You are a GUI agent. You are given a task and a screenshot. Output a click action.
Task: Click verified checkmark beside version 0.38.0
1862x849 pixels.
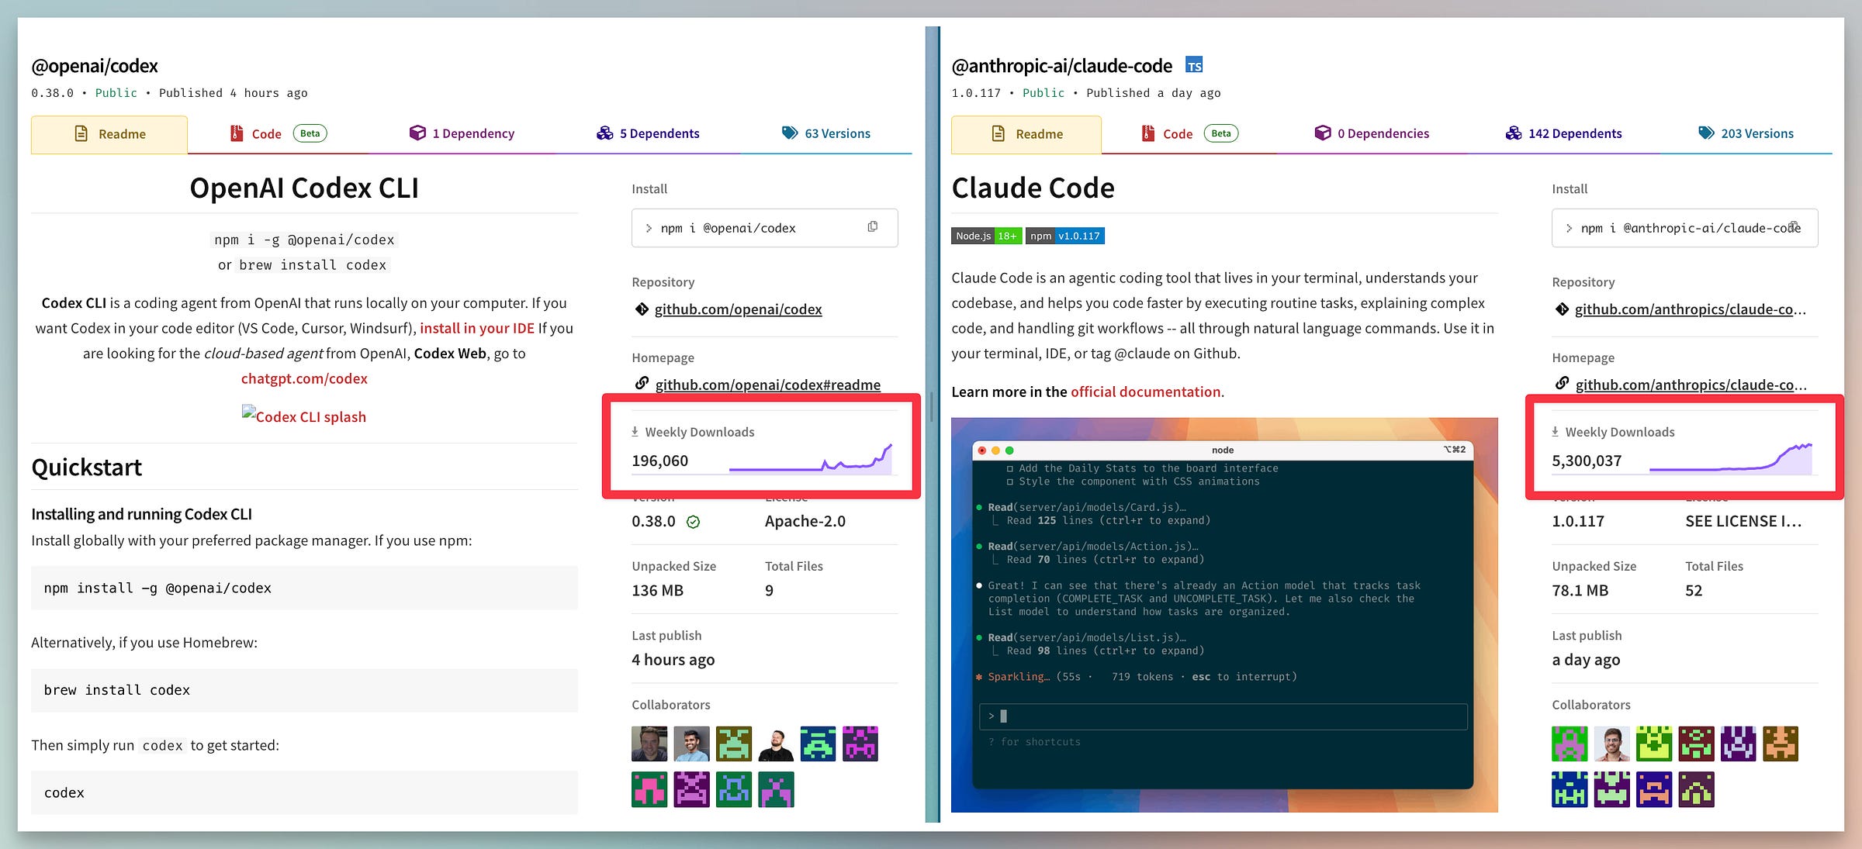pyautogui.click(x=693, y=522)
